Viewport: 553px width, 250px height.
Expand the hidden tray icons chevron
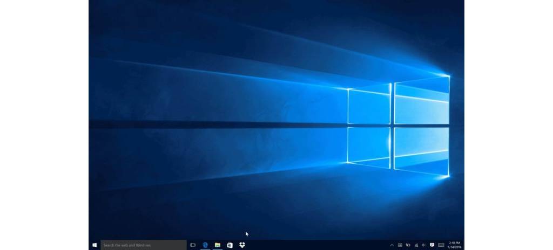click(392, 245)
